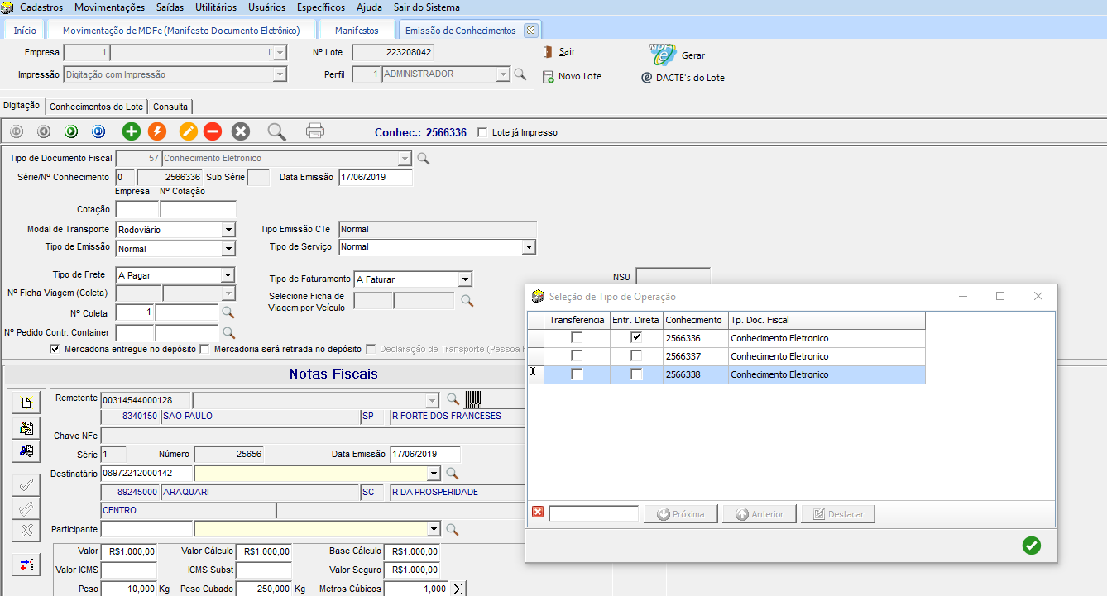Enable 'Lote já Impresso' checkbox
Image resolution: width=1107 pixels, height=596 pixels.
click(483, 133)
